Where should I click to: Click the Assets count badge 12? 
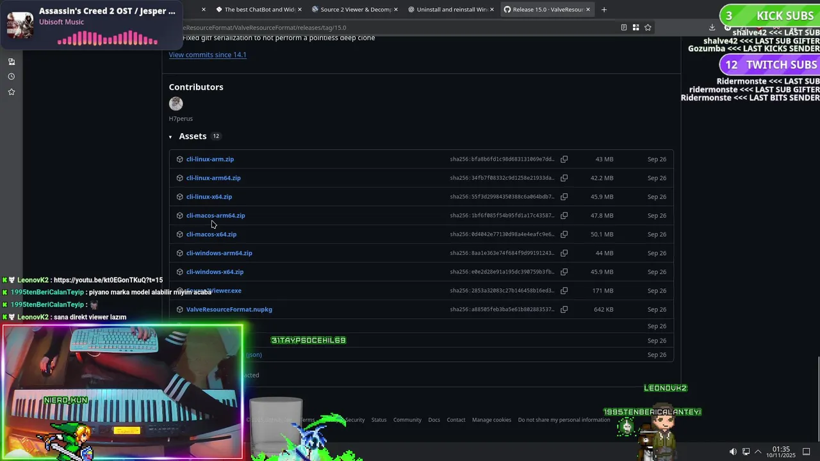(216, 136)
